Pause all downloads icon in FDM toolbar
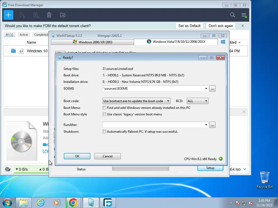278x208 pixels. 36,15
